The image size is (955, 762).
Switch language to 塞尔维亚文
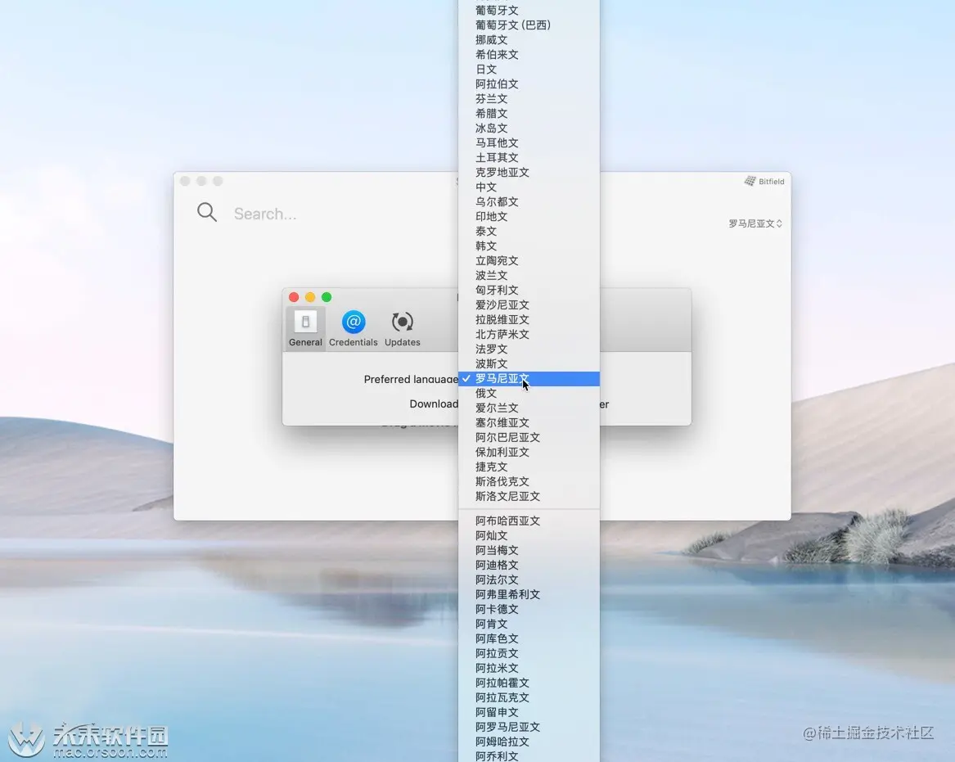[x=529, y=422]
